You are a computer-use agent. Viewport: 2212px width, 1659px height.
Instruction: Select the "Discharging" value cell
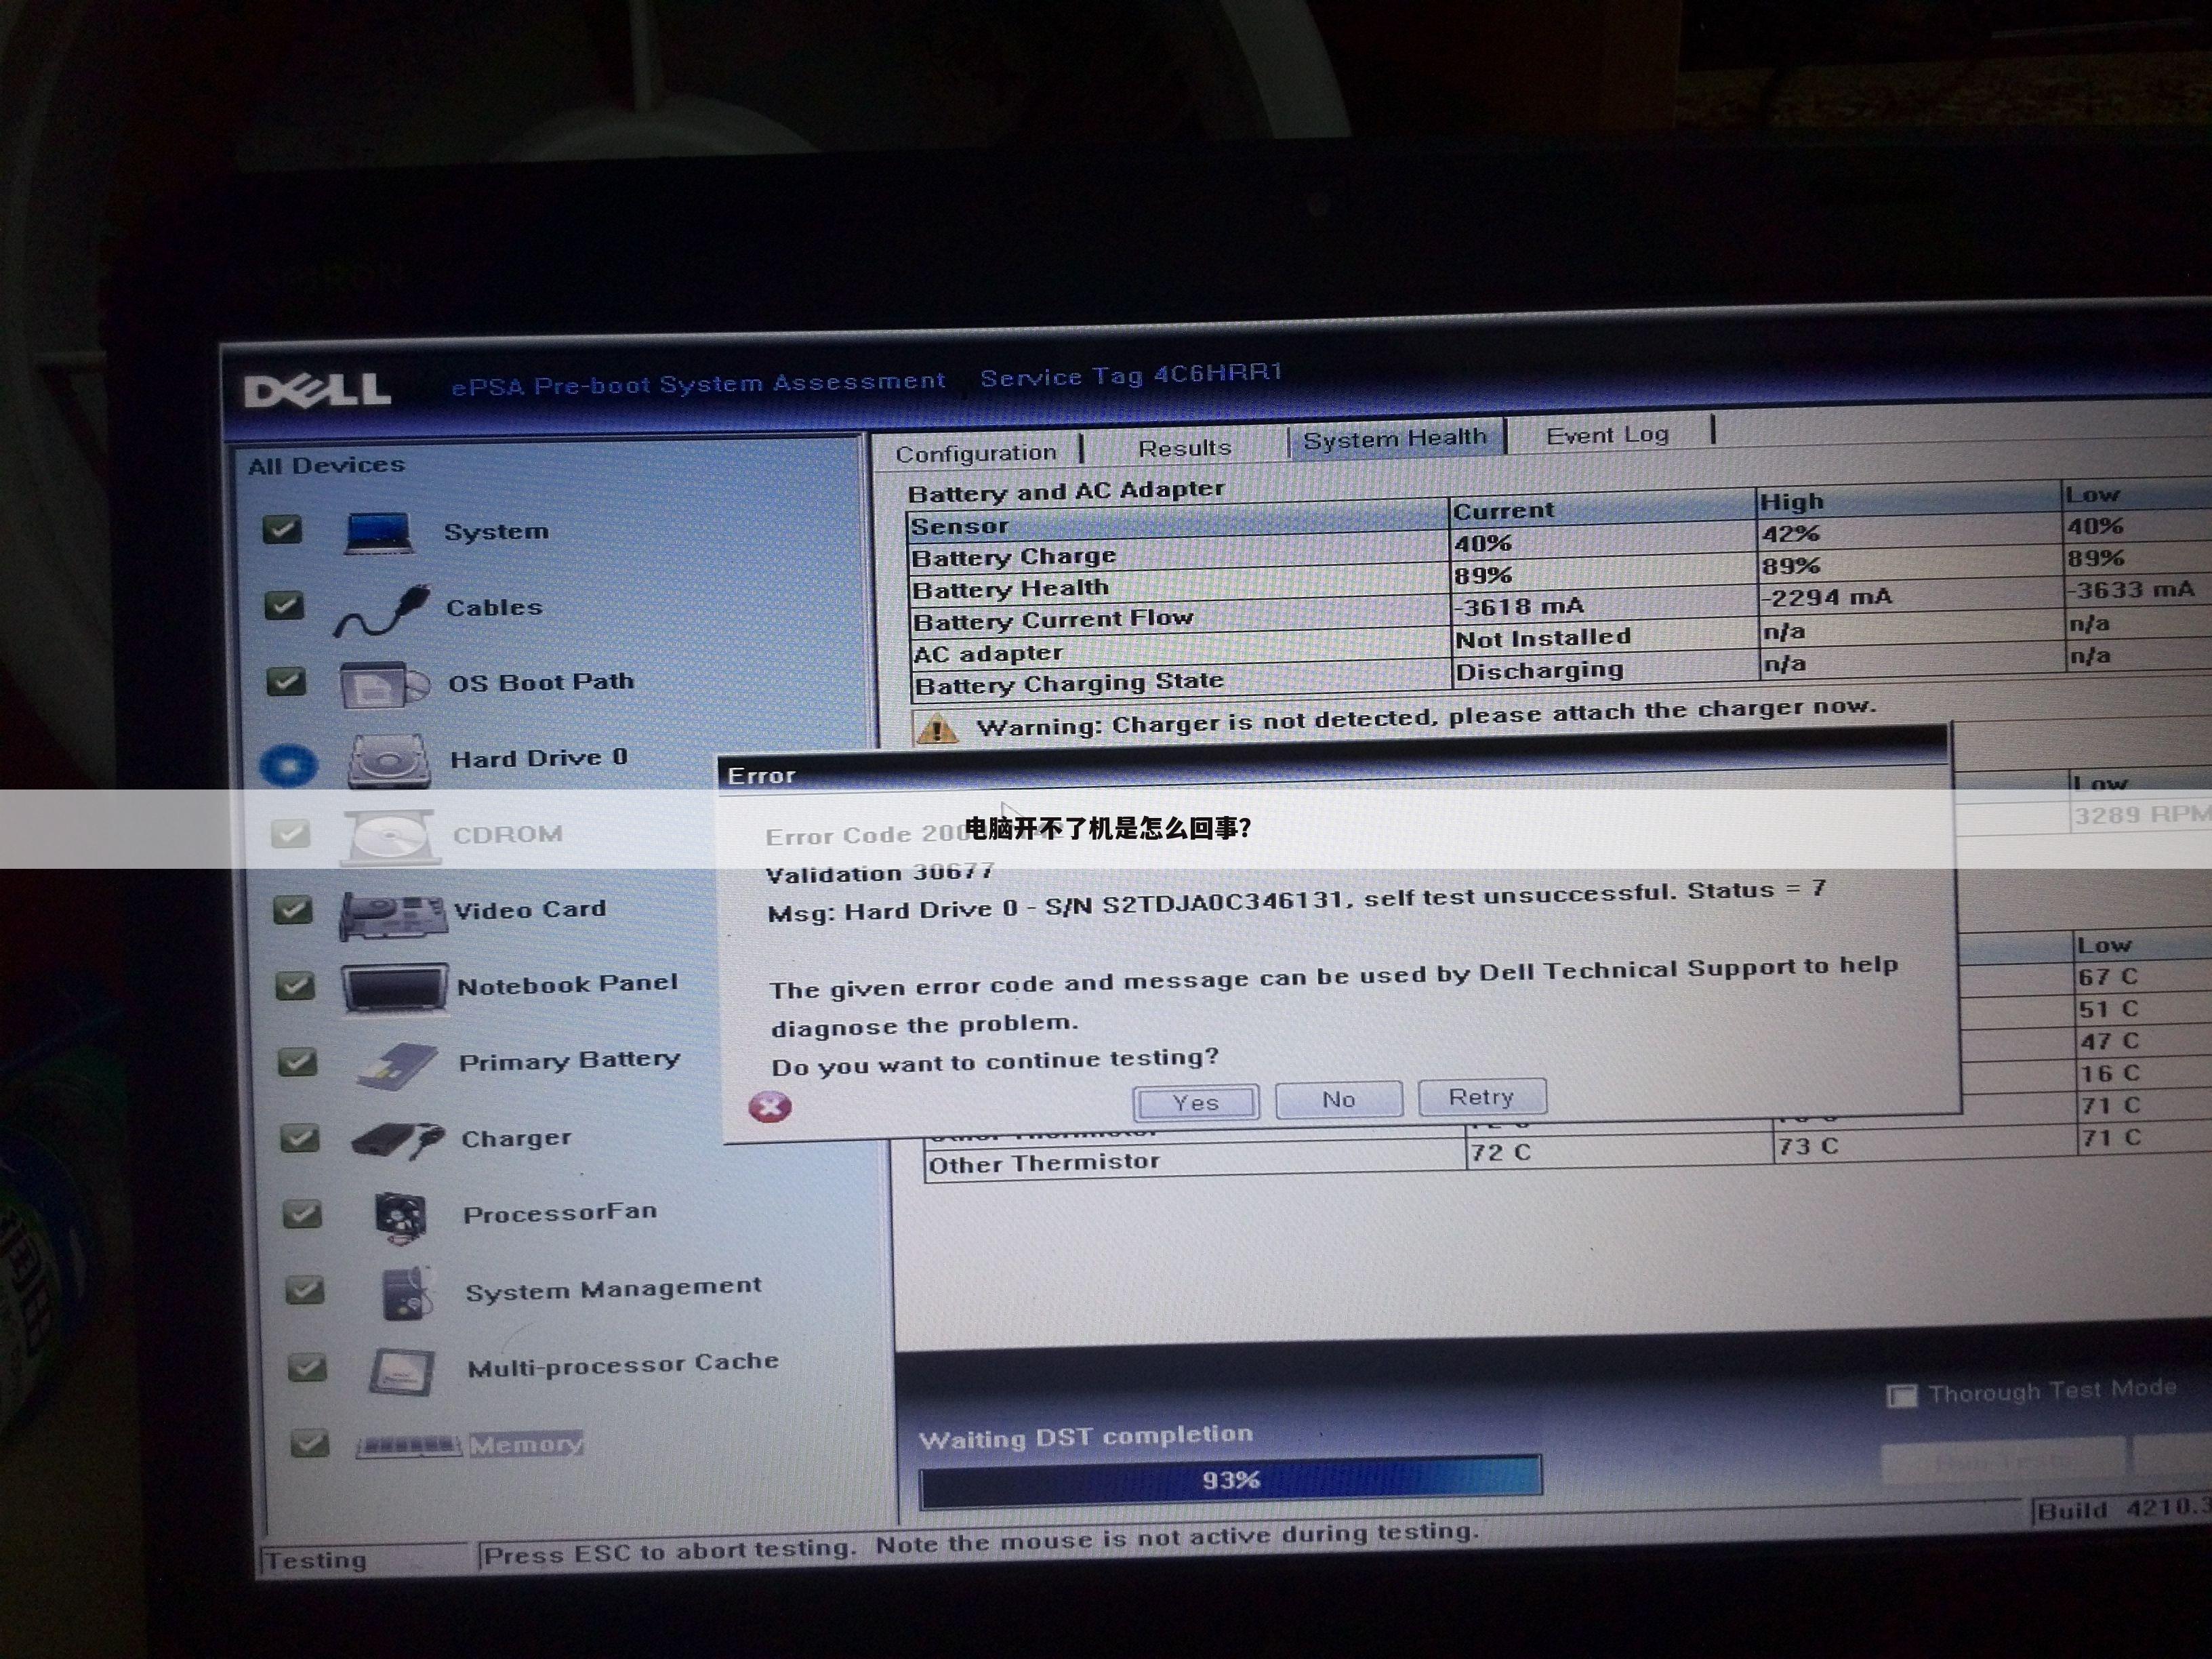pyautogui.click(x=1539, y=670)
